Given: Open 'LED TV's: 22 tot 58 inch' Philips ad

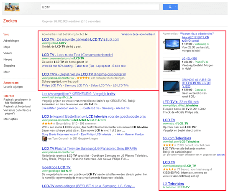Looking at the screenshot, I should [x=181, y=102].
